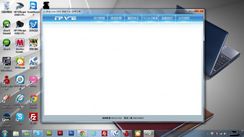Viewport: 244px width, 137px height.
Task: Select the MyCard增值 tab
Action: 150,18
